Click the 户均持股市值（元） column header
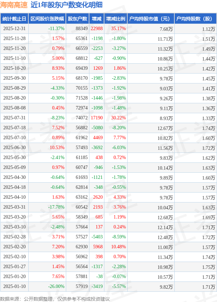The height and width of the screenshot is (302, 217). 150,19
